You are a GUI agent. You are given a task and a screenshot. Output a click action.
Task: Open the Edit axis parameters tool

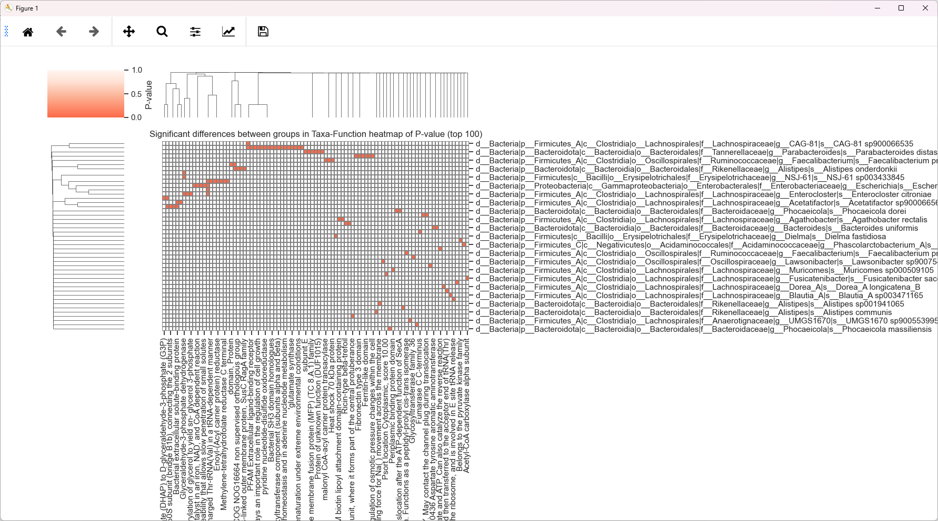[228, 32]
